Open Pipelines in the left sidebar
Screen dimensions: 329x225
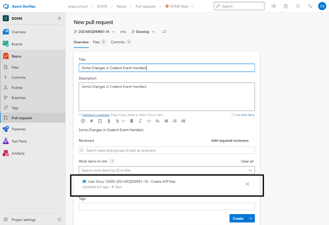22,129
